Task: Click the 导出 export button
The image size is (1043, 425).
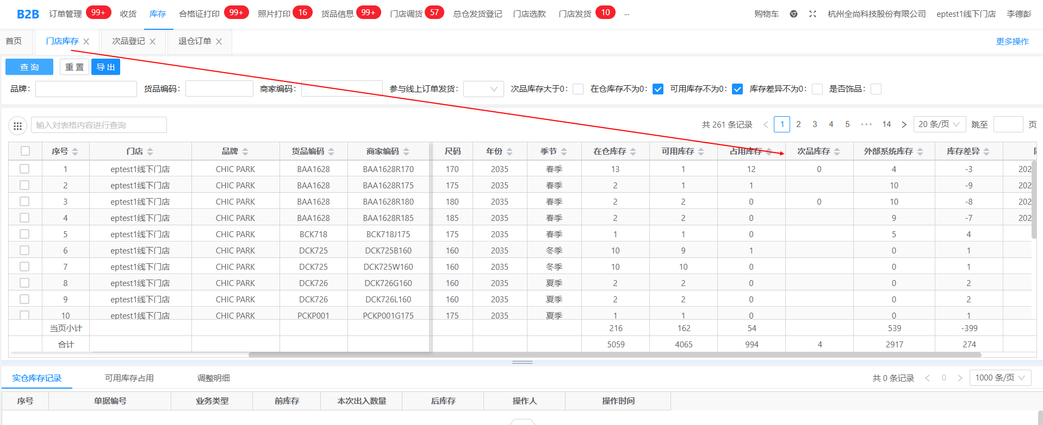Action: point(105,67)
